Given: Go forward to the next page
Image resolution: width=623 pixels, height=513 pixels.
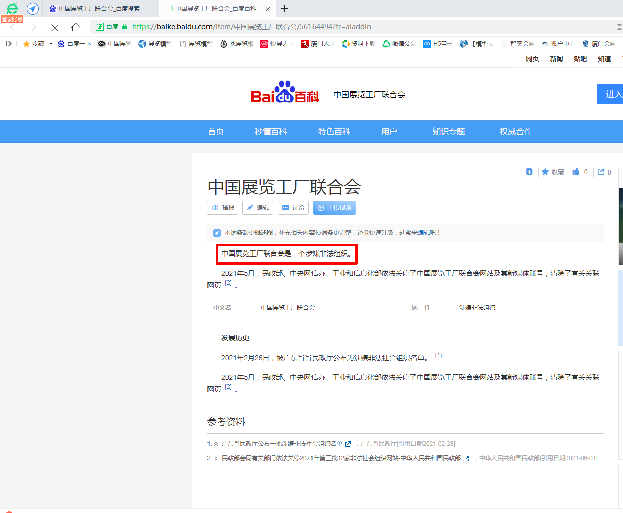Looking at the screenshot, I should coord(34,27).
